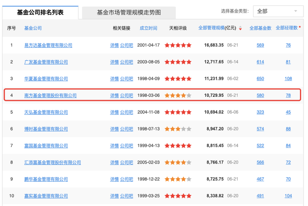Screen dimensions: 308x206
Task: Sort by 全部基金数 column header
Action: [260, 28]
